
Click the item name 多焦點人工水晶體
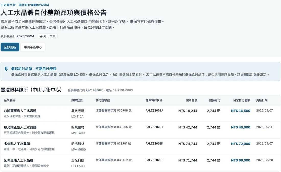17,144
